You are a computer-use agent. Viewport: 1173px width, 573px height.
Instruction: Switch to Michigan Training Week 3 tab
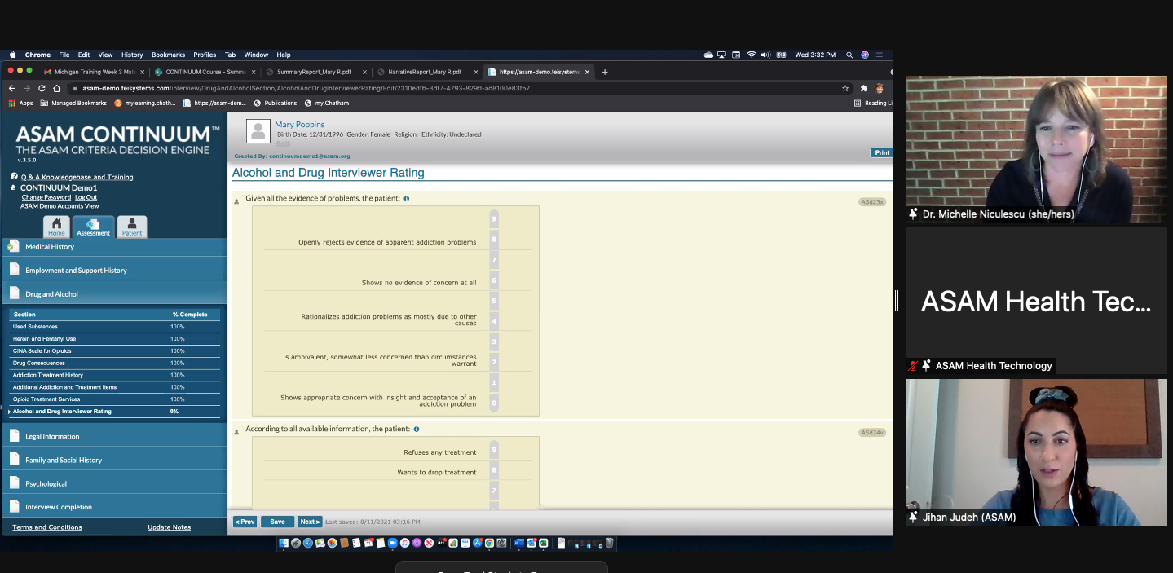95,72
